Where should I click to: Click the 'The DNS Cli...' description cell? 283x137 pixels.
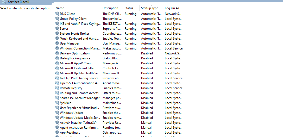click(112, 14)
